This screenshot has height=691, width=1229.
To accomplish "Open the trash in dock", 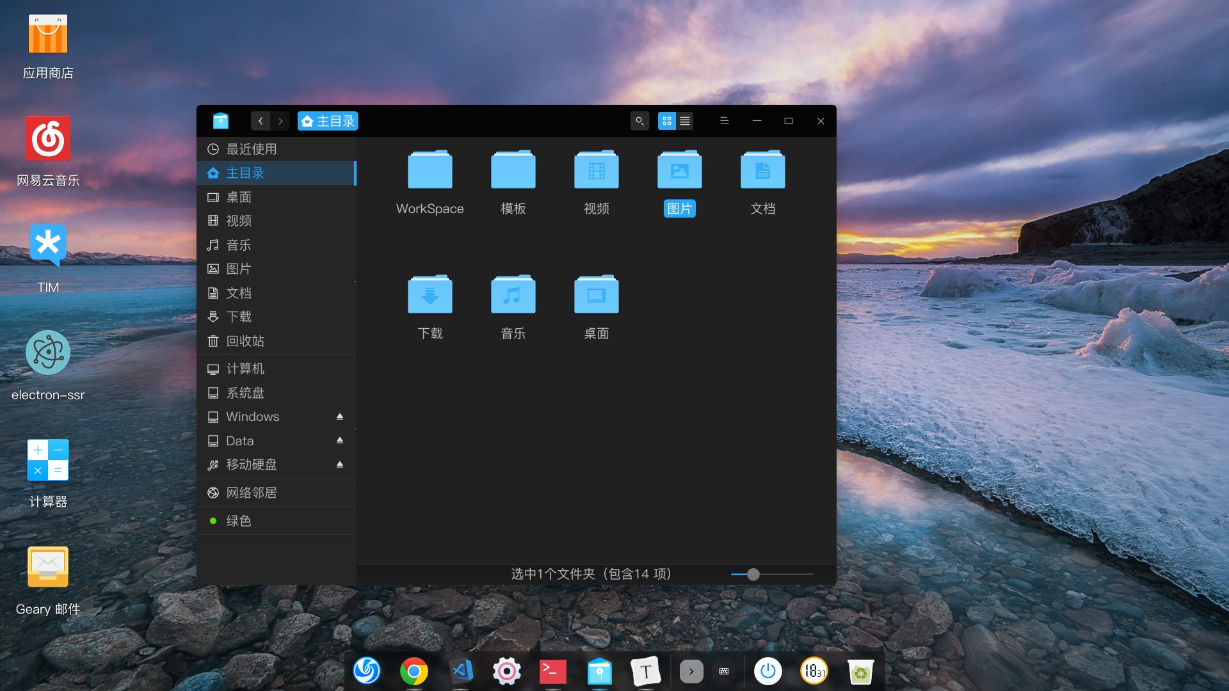I will pyautogui.click(x=861, y=671).
